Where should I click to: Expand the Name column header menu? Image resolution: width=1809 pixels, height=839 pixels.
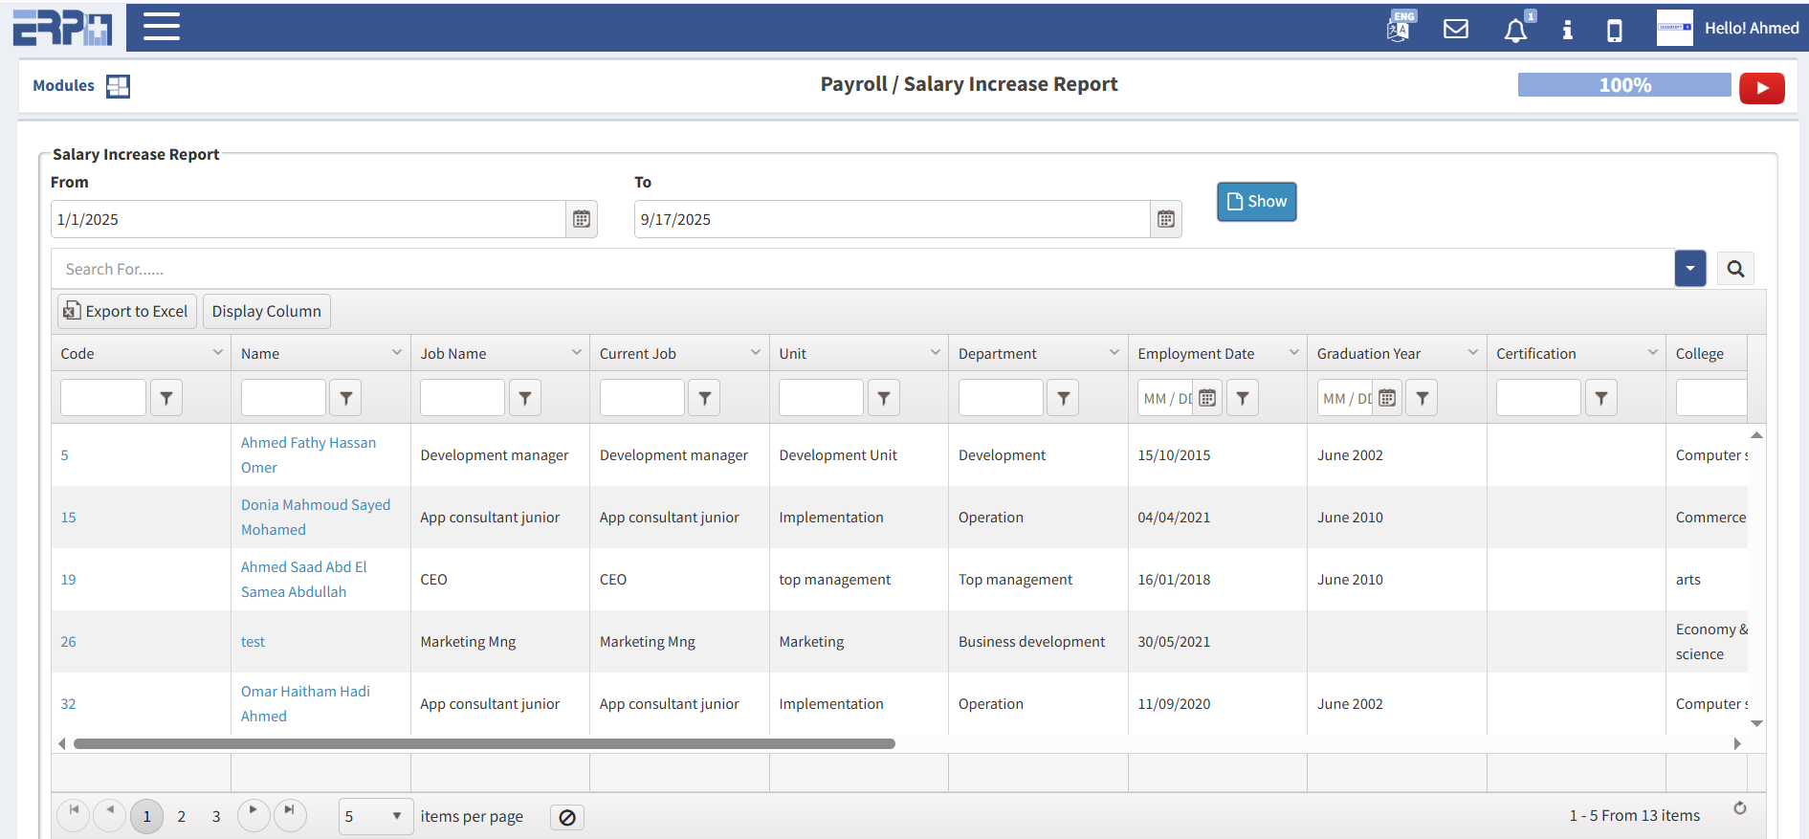tap(397, 353)
